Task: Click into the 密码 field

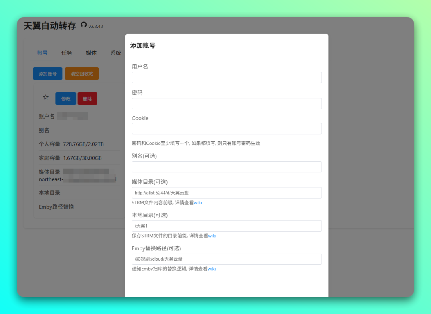Action: click(227, 103)
